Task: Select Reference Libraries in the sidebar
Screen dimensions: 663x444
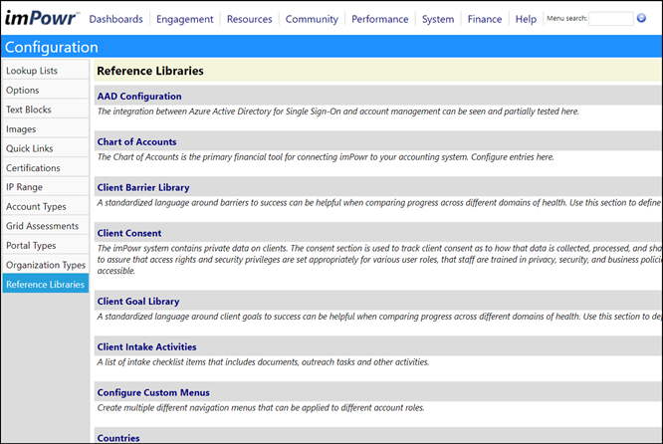Action: click(x=45, y=284)
